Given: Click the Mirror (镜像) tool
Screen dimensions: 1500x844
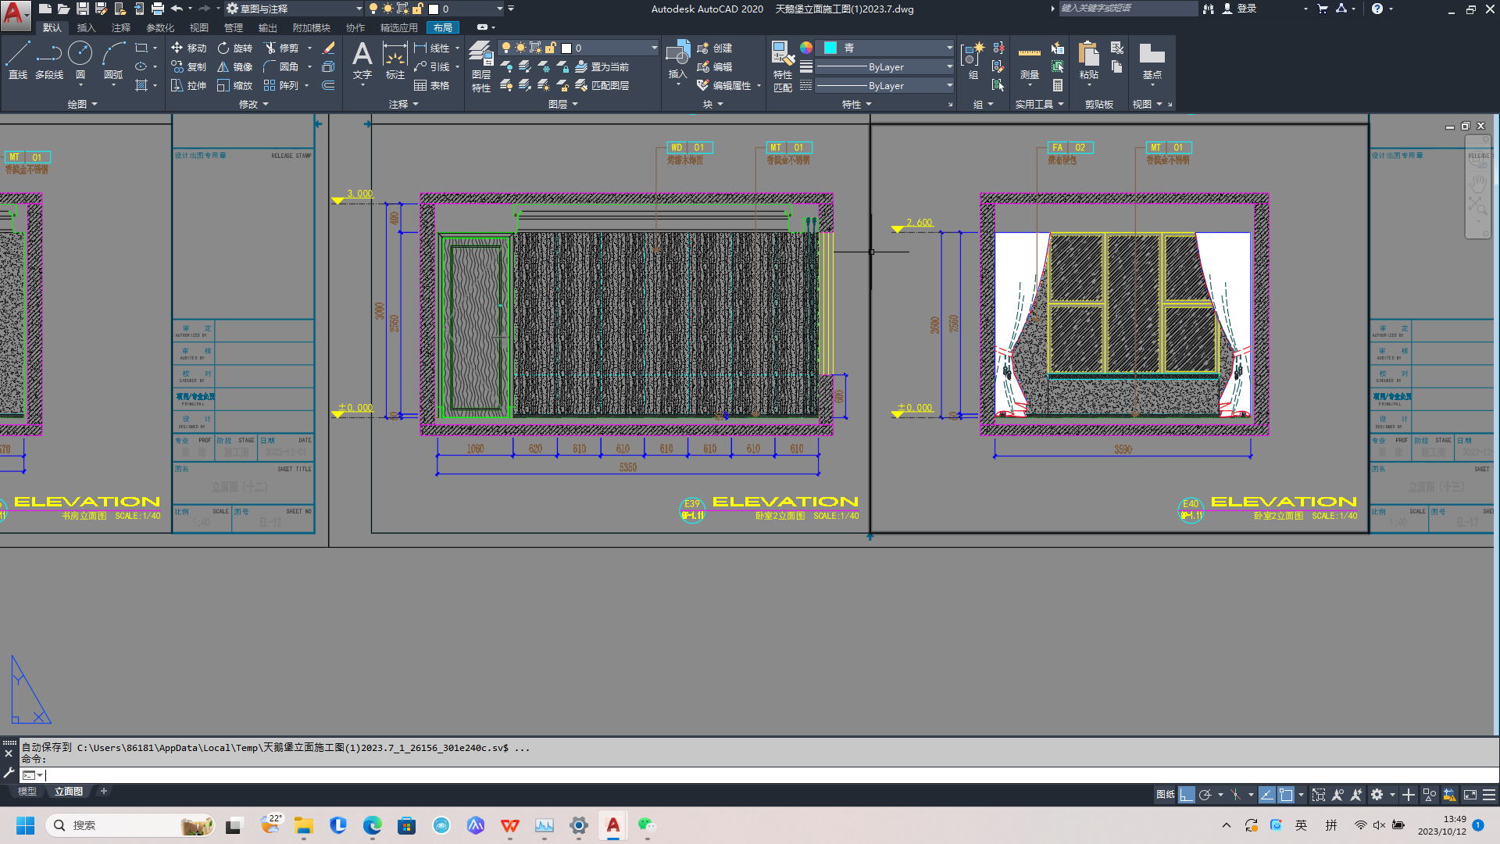Looking at the screenshot, I should pos(235,66).
